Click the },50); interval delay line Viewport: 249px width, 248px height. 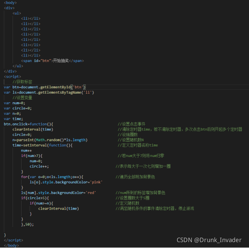pos(27,225)
